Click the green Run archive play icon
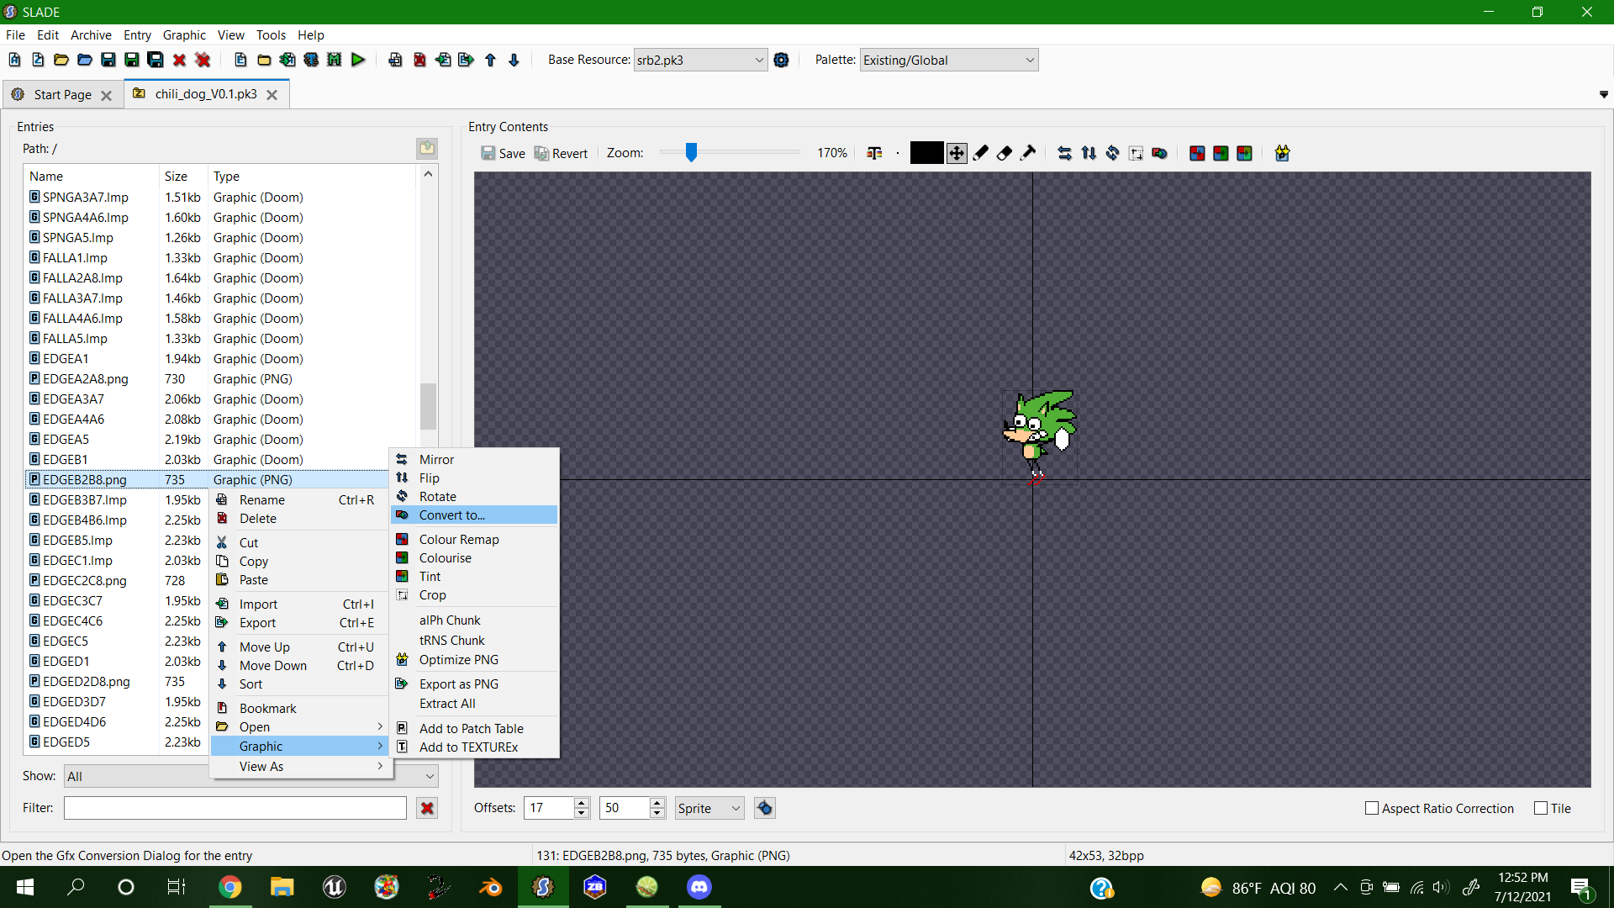 [x=358, y=60]
